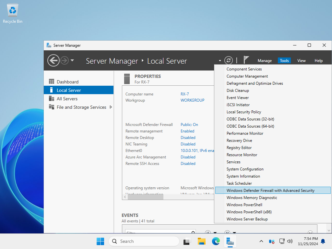332x249 pixels.
Task: Open the Manage menu
Action: click(265, 60)
